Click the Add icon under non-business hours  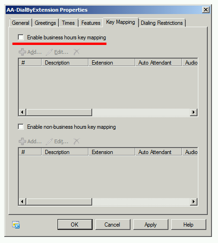(x=22, y=141)
